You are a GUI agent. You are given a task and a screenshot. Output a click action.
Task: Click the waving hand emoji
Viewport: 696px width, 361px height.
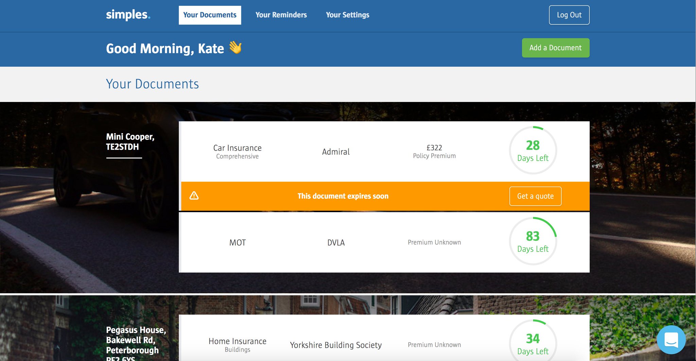235,47
